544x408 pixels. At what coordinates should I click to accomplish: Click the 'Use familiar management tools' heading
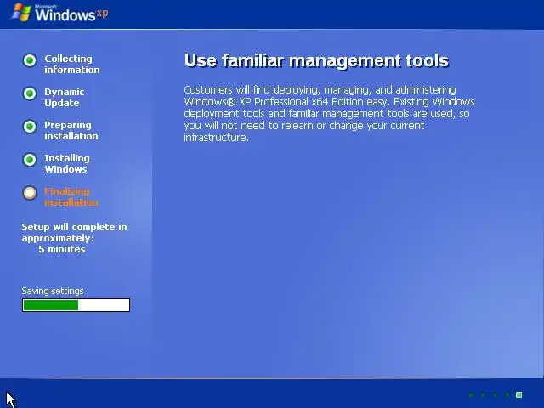pos(316,60)
